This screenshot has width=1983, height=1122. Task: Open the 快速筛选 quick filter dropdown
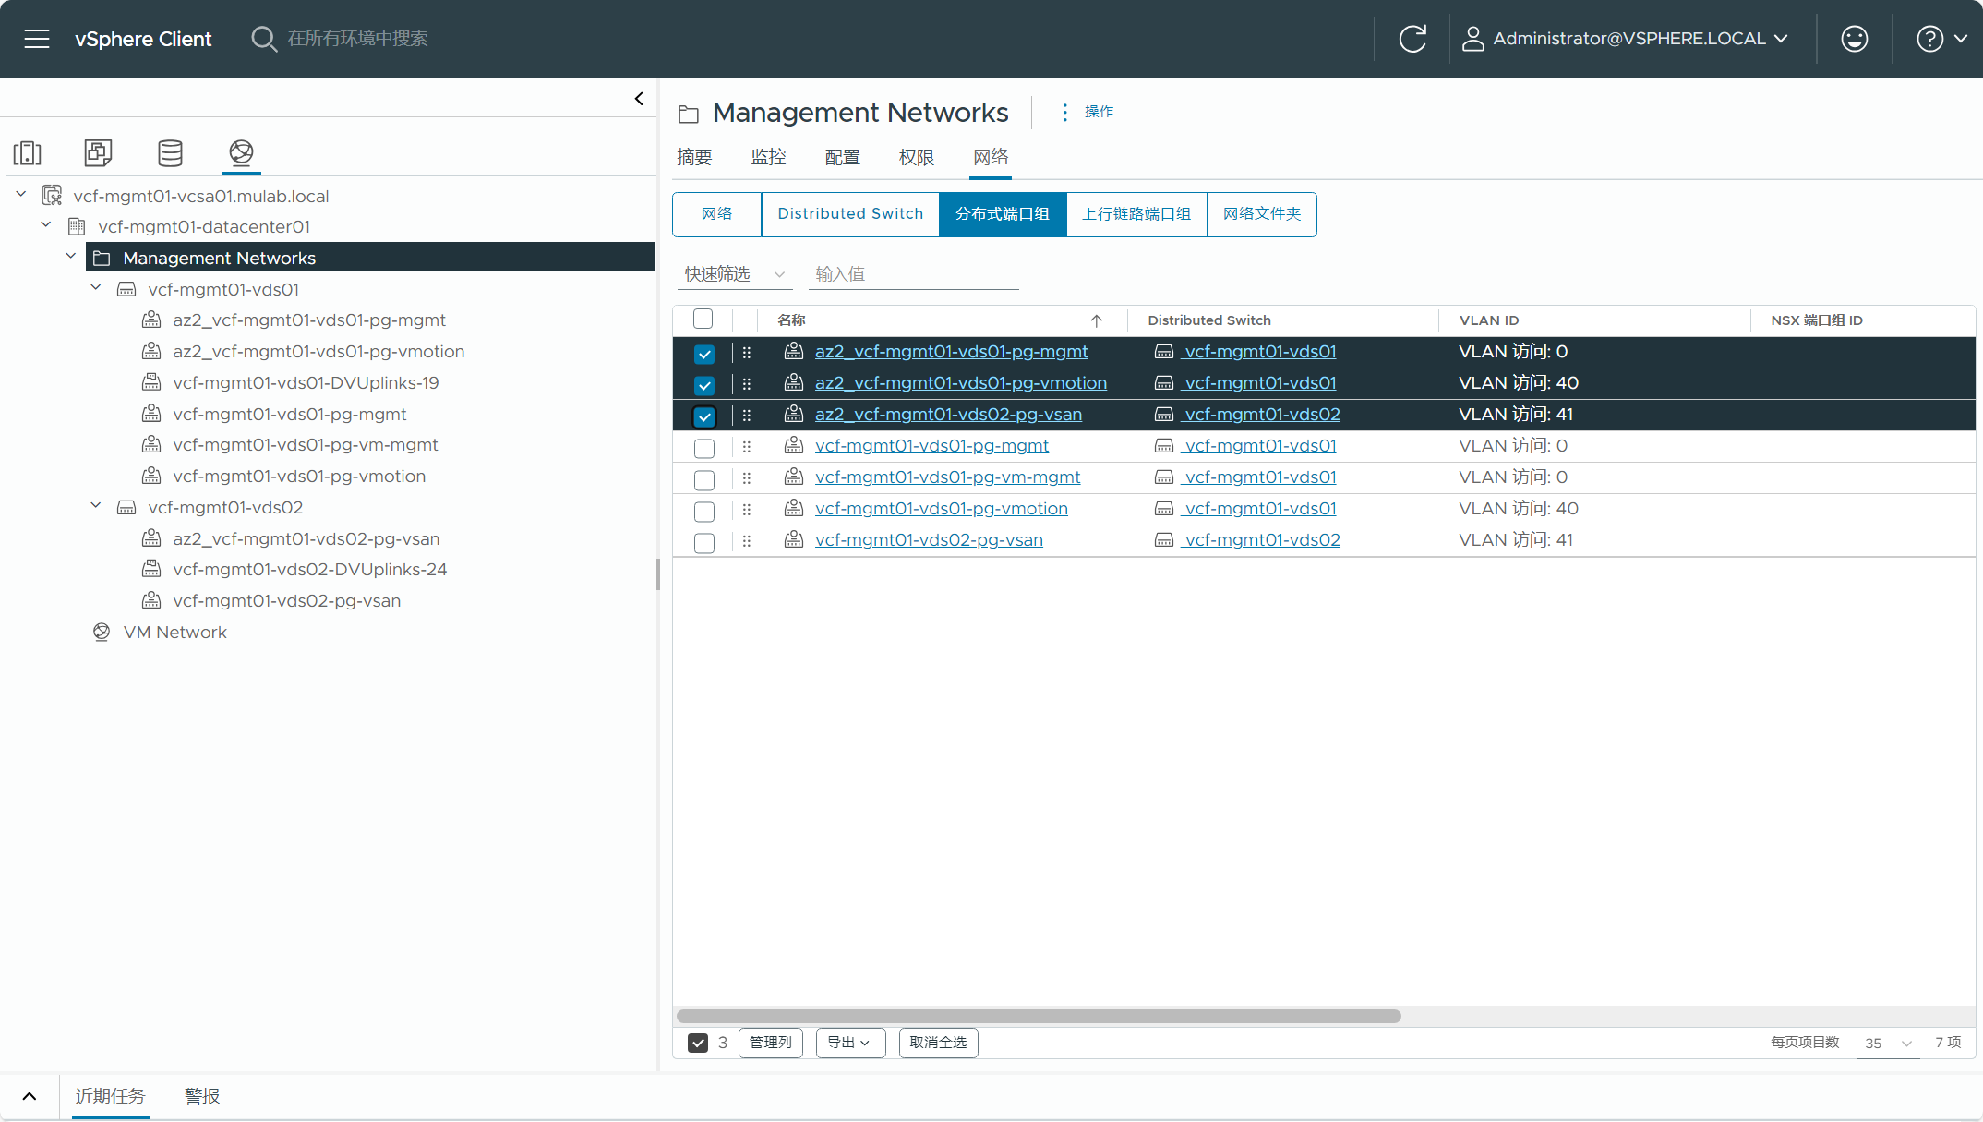734,274
